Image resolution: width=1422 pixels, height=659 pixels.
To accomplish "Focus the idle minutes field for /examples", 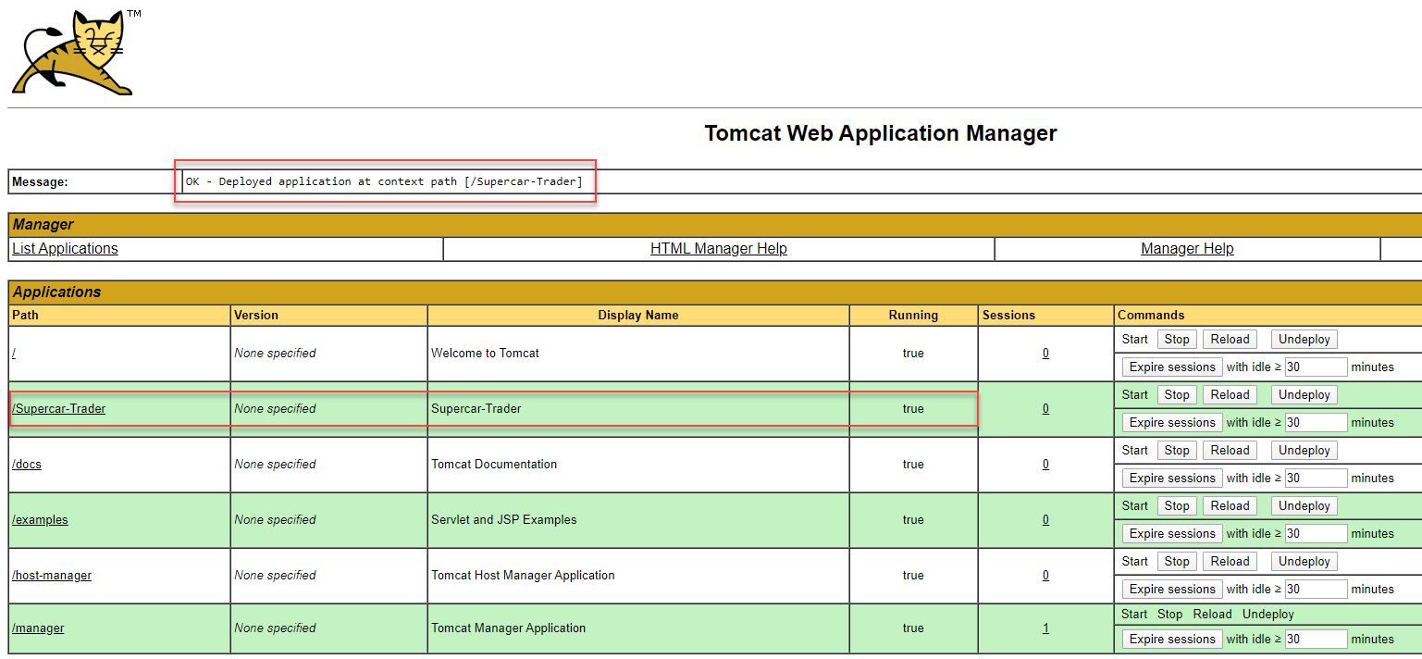I will [x=1316, y=534].
